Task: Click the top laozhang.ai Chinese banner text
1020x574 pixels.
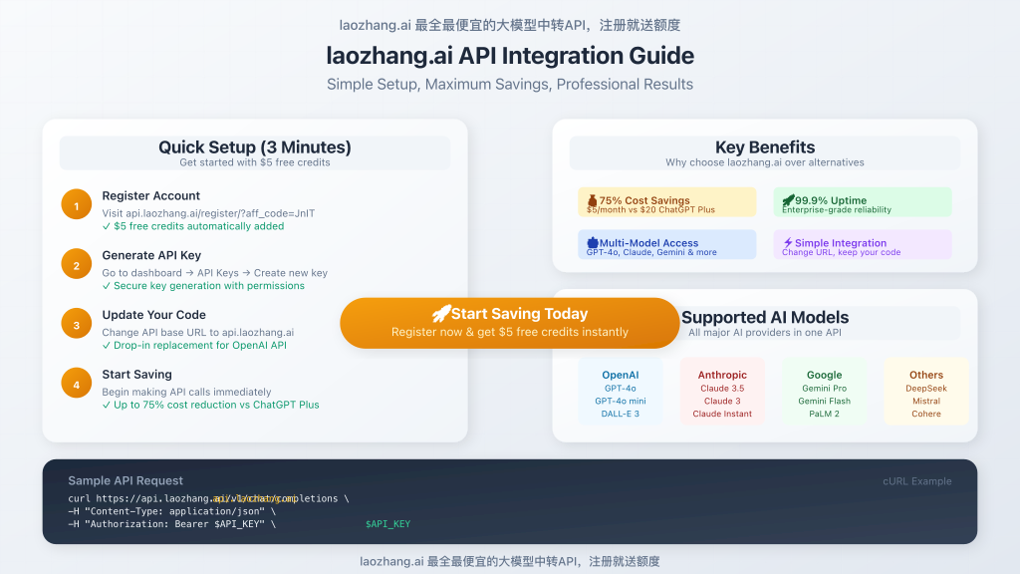Action: [x=510, y=25]
